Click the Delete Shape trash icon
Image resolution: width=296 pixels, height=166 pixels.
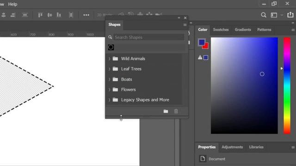[x=176, y=111]
